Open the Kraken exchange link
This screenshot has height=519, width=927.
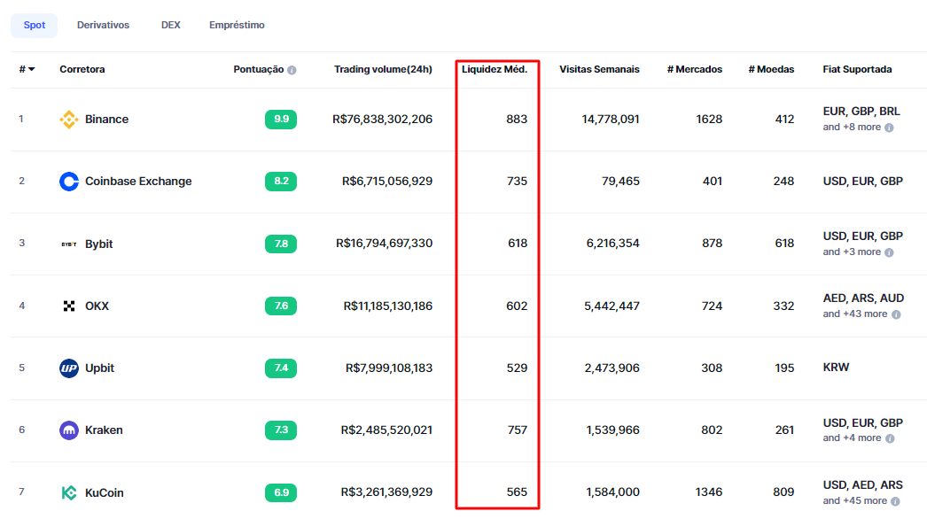point(104,430)
